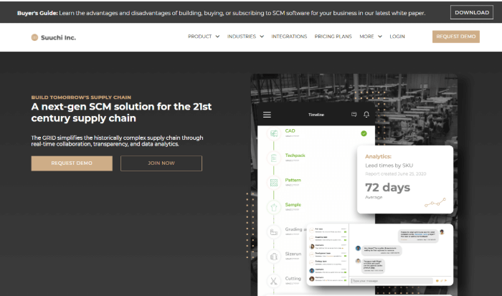Viewport: 502px width, 296px height.
Task: Click the Lead times by SKU text
Action: point(389,166)
